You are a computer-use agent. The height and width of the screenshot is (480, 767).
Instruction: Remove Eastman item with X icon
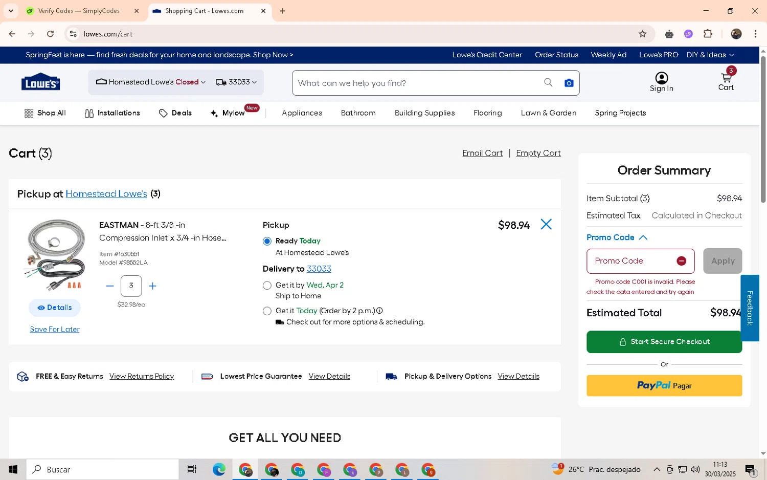(546, 224)
